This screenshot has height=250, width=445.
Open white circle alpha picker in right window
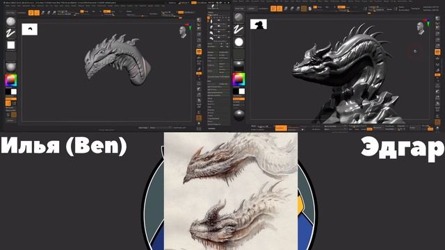coord(238,42)
